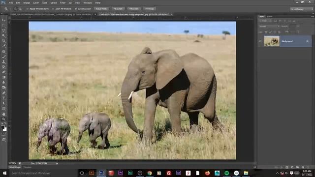
Task: Select the Quick Selection tool
Action: point(3,36)
